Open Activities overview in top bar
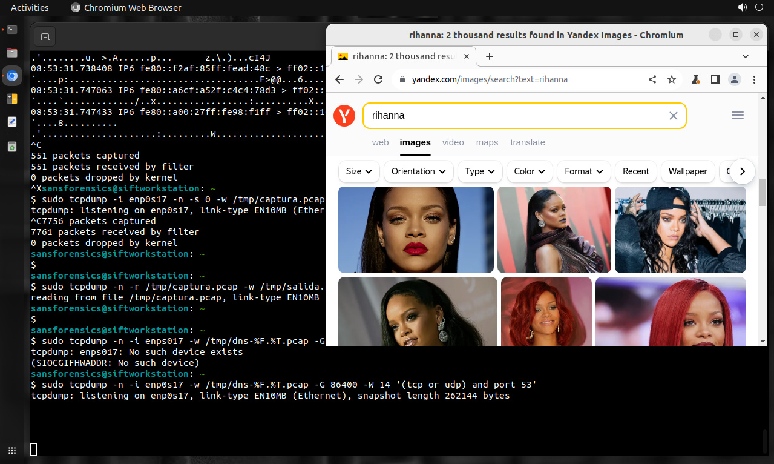Image resolution: width=774 pixels, height=464 pixels. (30, 8)
